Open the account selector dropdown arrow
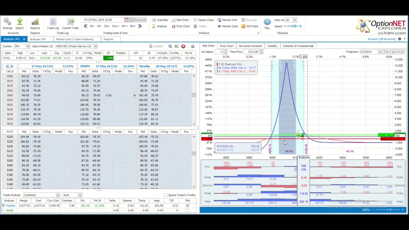 point(405,39)
